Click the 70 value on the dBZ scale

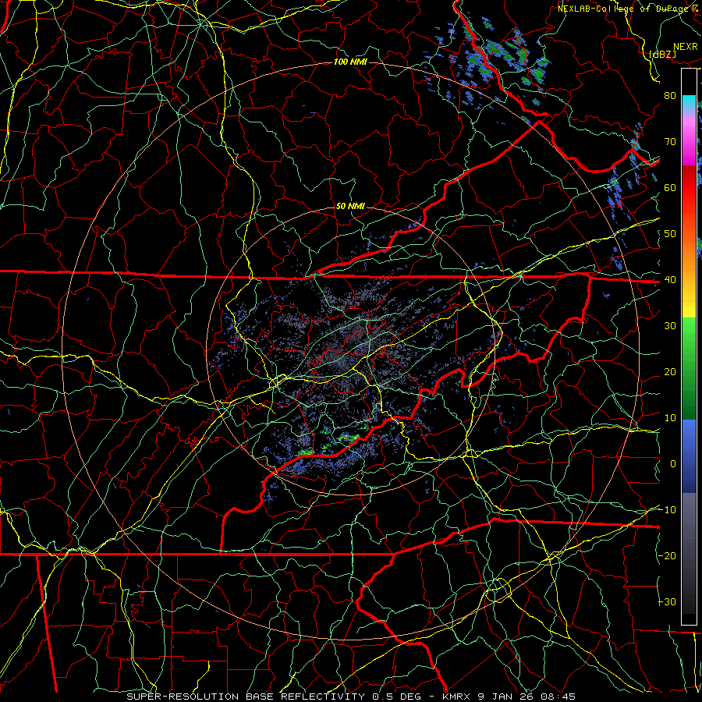[x=670, y=142]
